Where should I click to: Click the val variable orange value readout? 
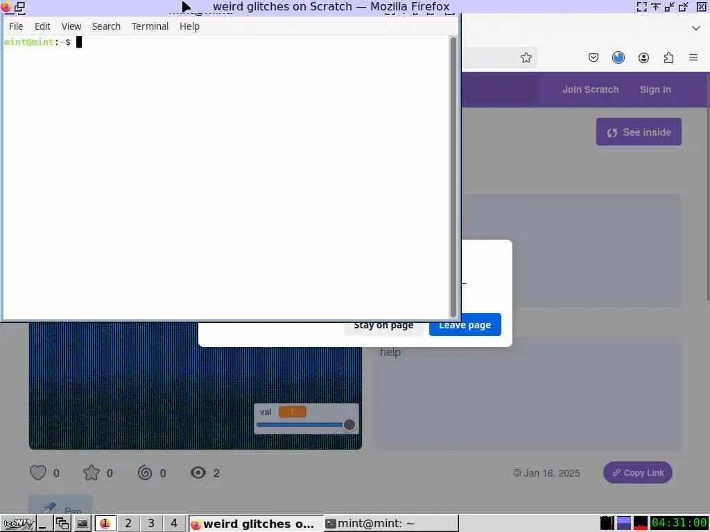point(292,411)
